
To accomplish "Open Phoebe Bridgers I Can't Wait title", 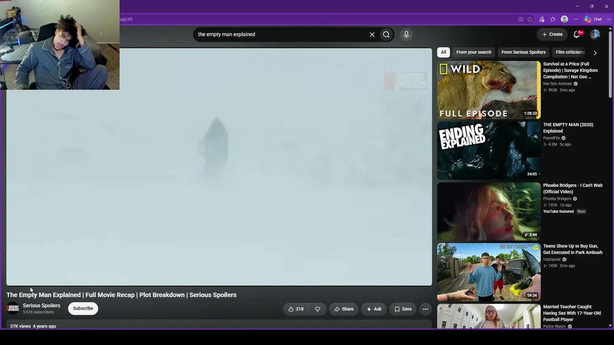I will coord(573,188).
